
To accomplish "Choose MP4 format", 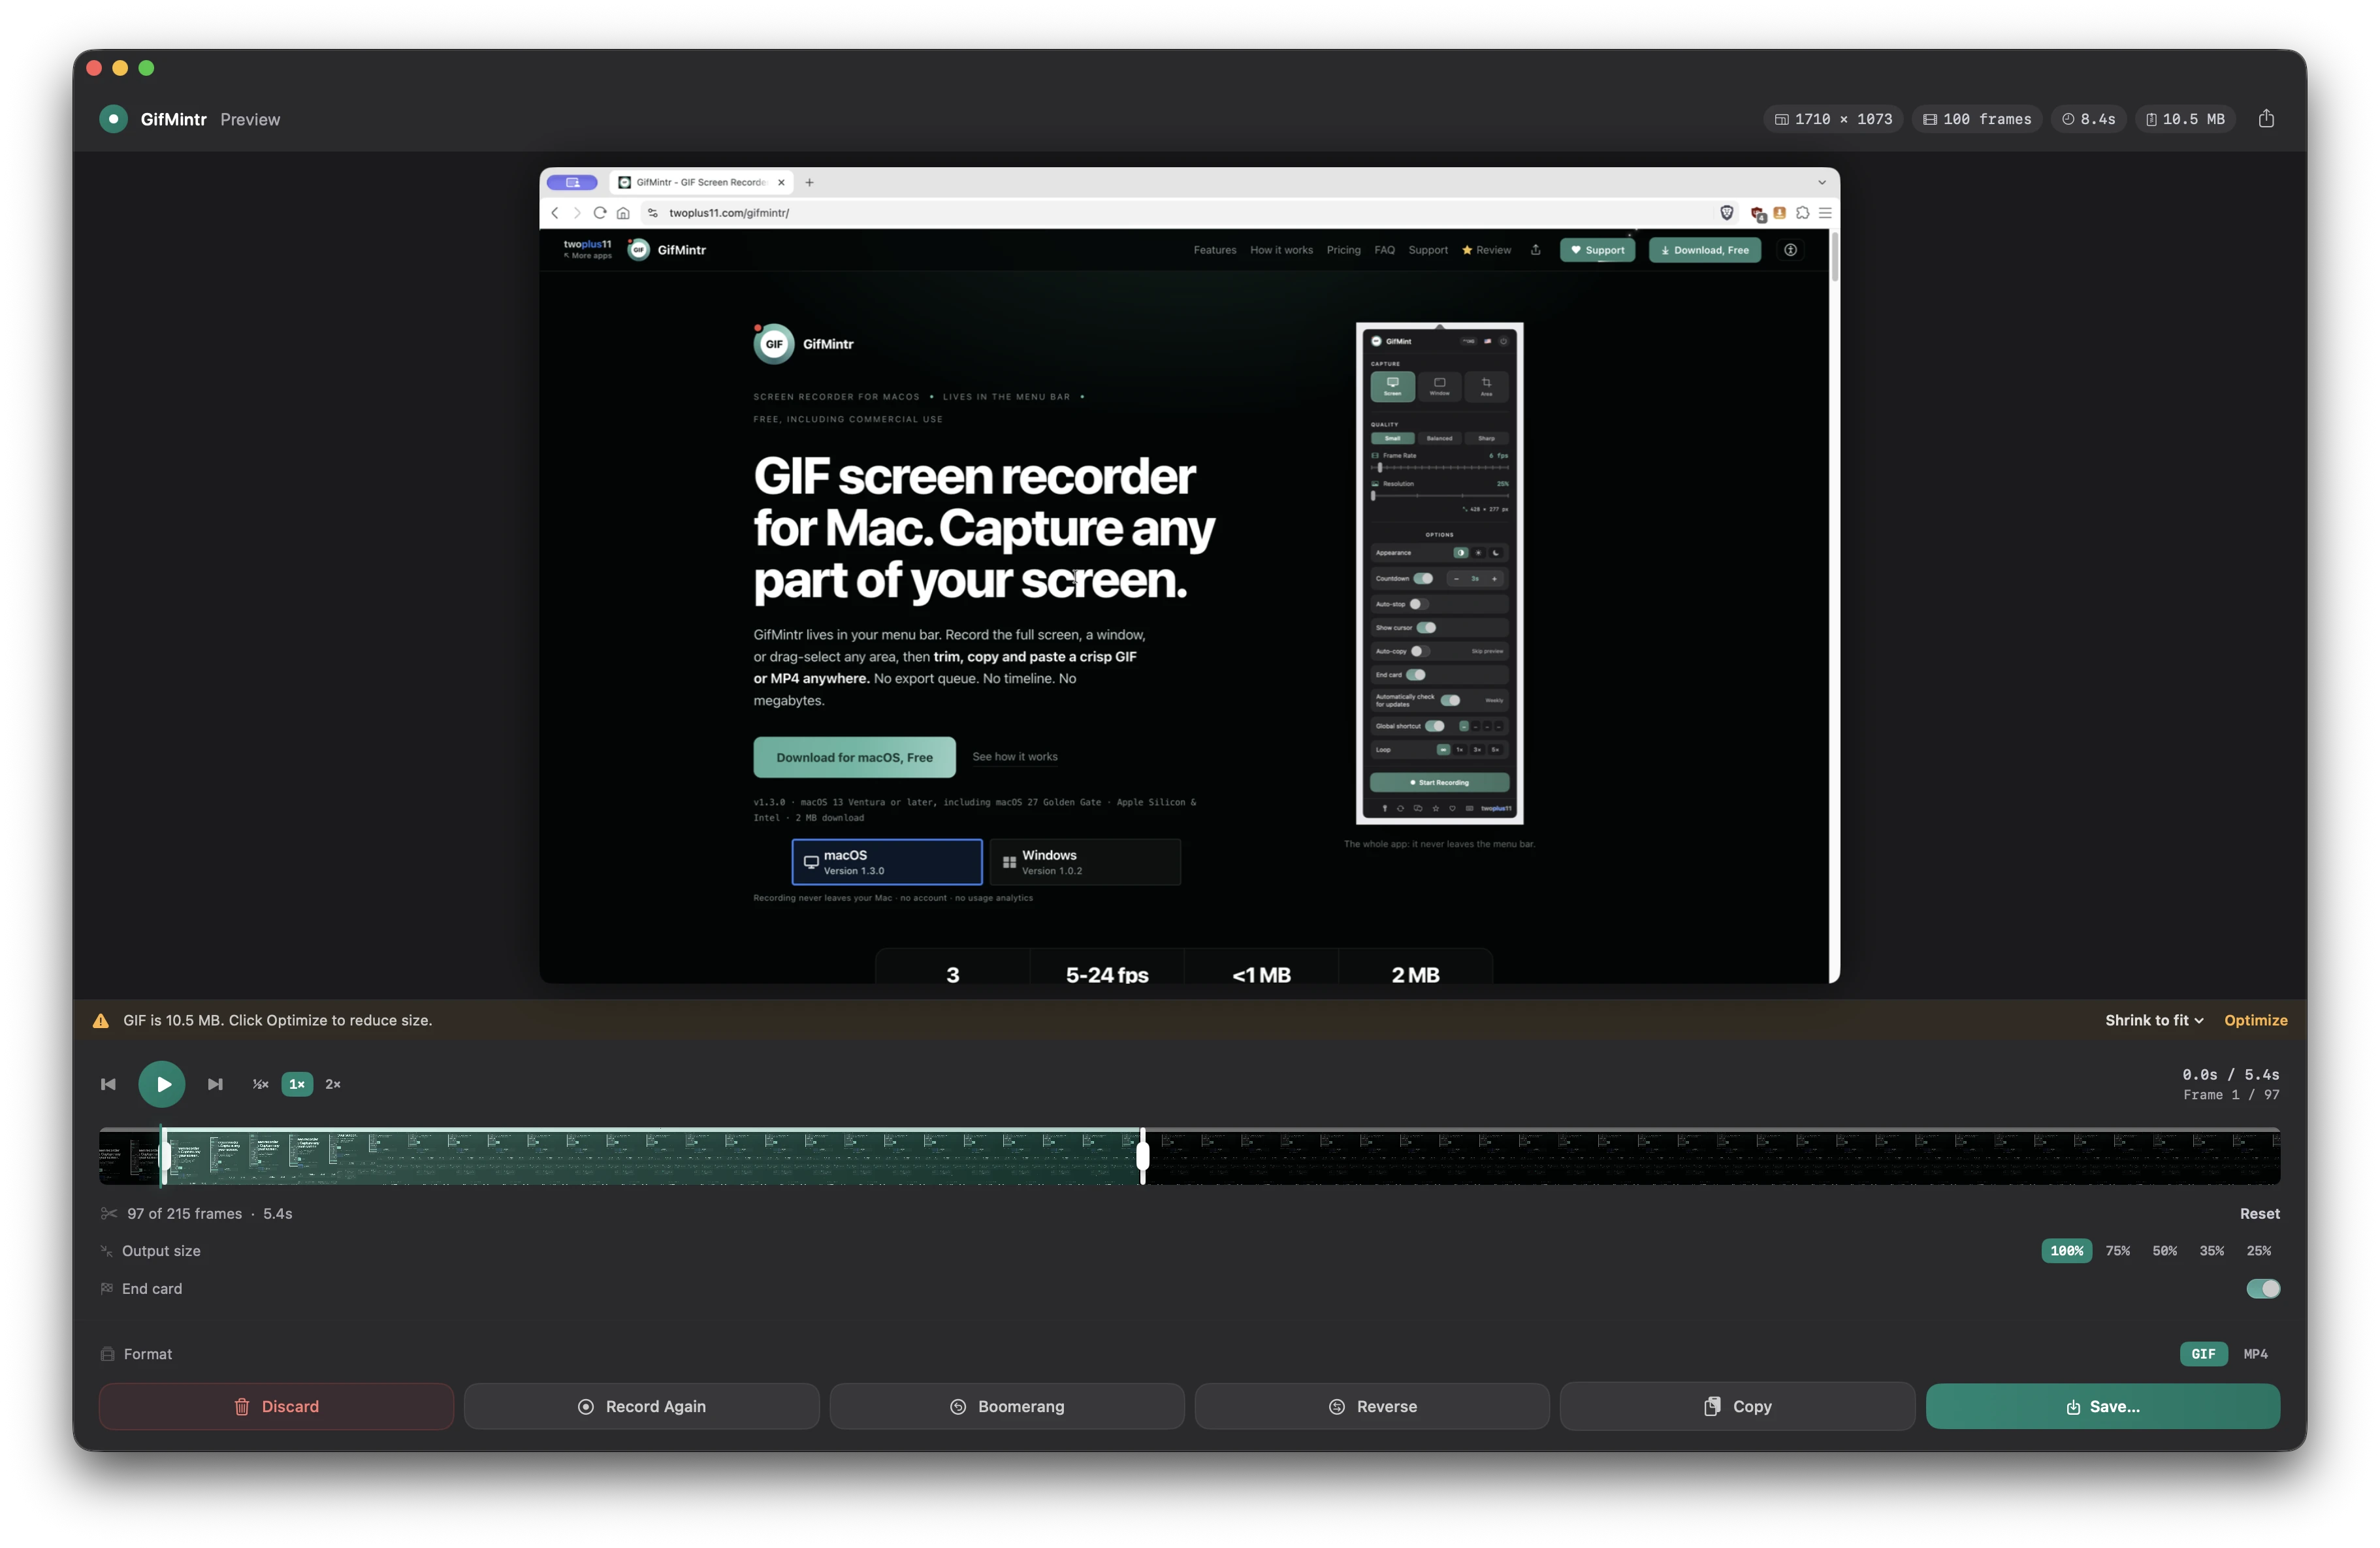I will (x=2255, y=1354).
